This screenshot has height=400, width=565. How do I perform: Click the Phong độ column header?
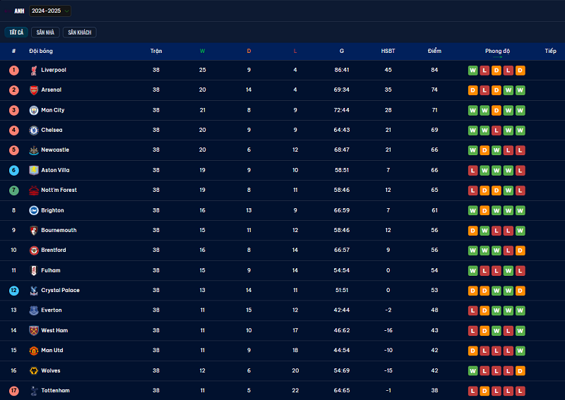point(498,51)
